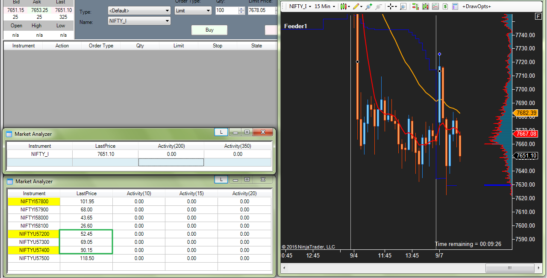
Task: Minimize the lower Market Analyzer window
Action: click(235, 180)
